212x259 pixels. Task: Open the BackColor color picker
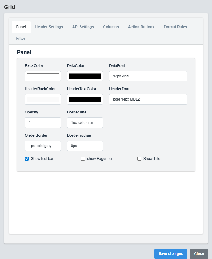pyautogui.click(x=43, y=76)
